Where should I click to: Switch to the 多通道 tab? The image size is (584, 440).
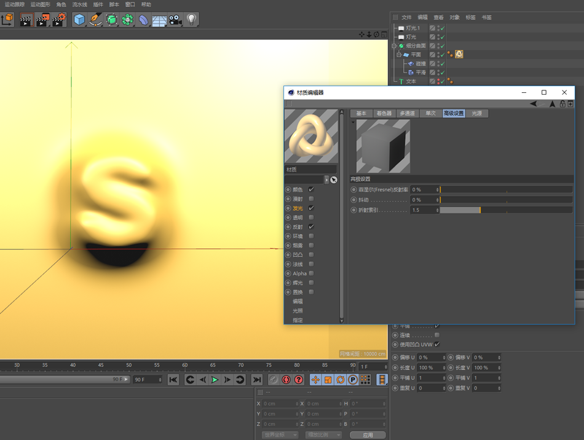coord(407,113)
